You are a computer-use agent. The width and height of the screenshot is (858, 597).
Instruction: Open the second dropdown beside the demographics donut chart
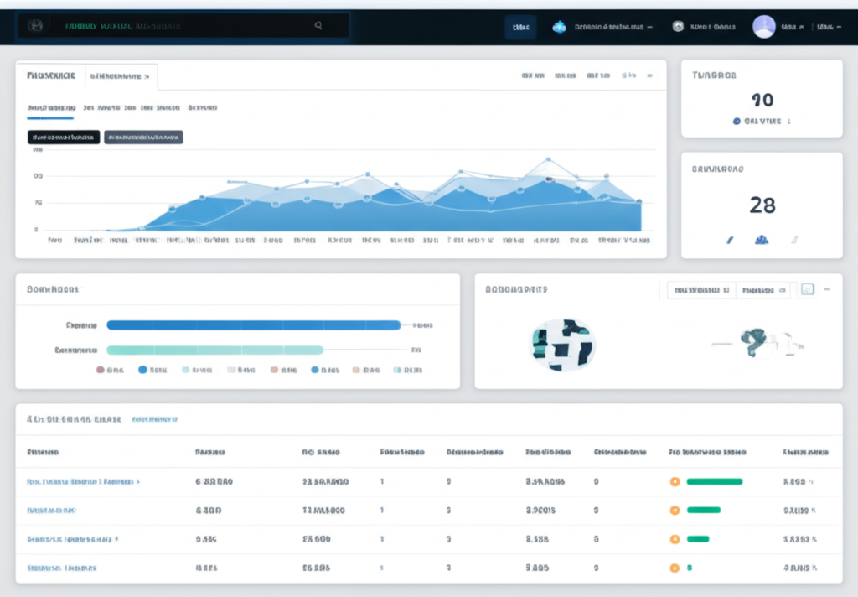click(x=765, y=288)
